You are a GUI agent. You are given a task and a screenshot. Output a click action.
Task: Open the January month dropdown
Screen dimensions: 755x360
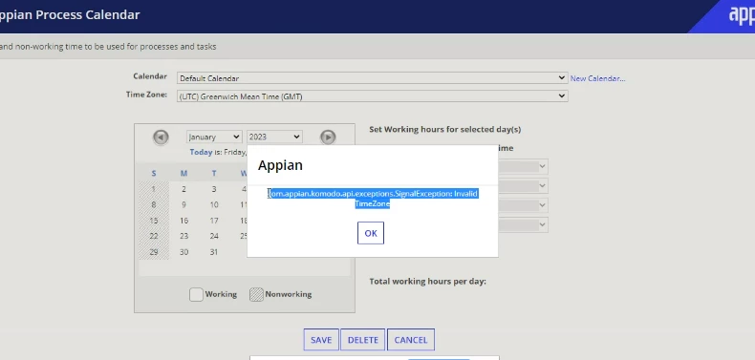214,138
